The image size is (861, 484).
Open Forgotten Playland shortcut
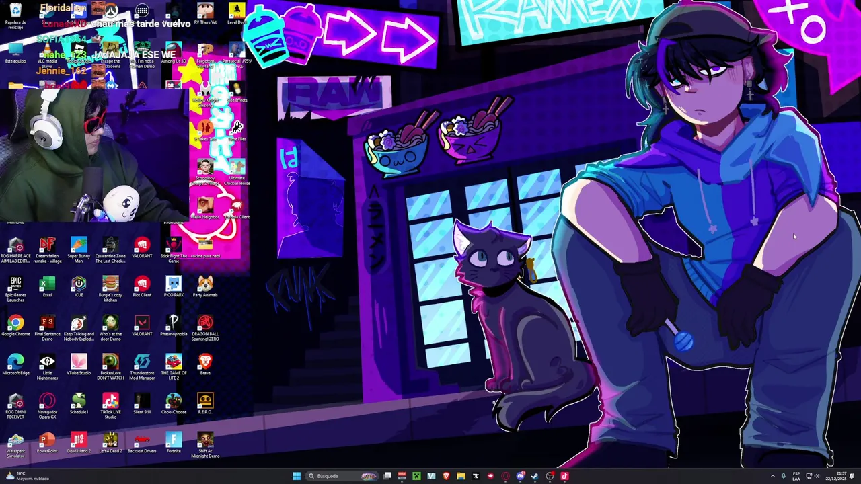205,55
